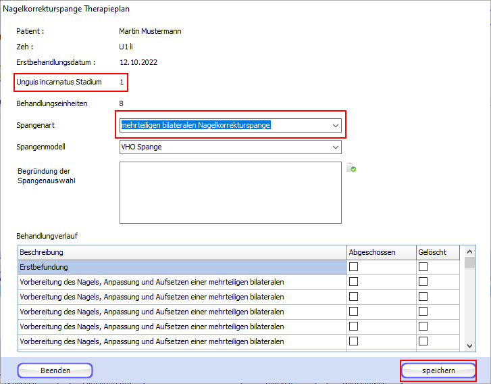The image size is (491, 384).
Task: Click the Behandlungverlauf table scrollbar thumb
Action: [x=470, y=263]
